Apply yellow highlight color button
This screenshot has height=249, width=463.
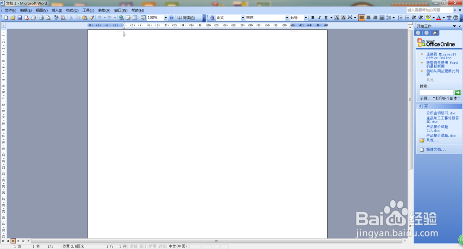[x=428, y=18]
